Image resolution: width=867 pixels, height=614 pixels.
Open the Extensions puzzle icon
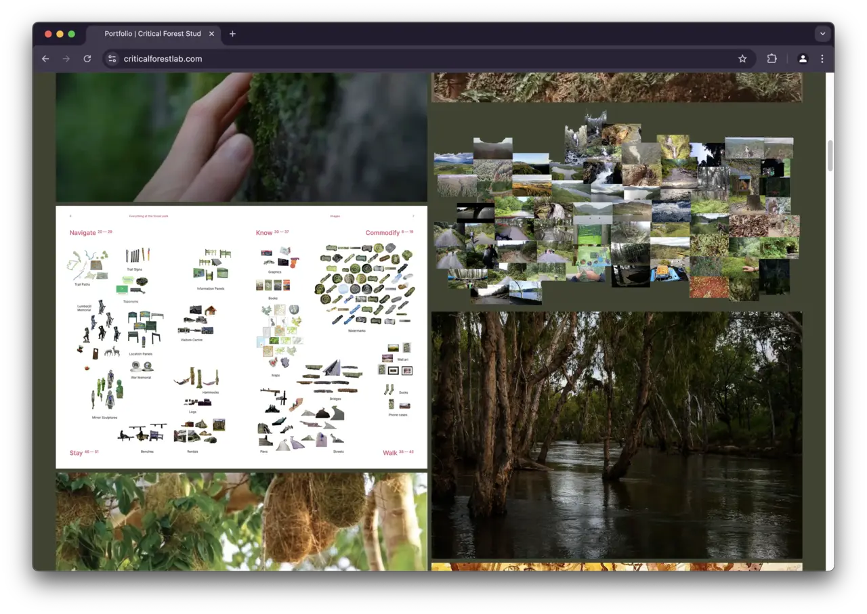point(771,59)
